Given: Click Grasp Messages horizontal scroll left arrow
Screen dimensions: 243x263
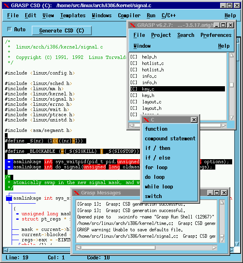Looking at the screenshot, I should coord(79,248).
